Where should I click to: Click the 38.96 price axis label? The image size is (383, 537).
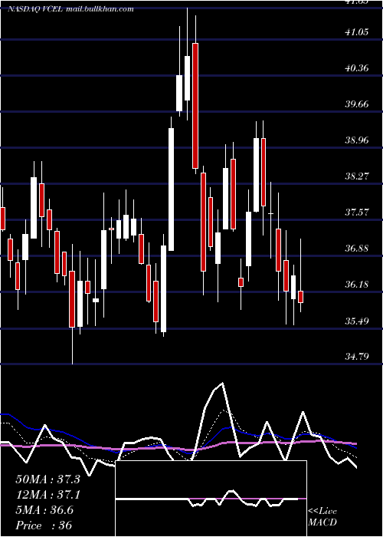[x=357, y=140]
